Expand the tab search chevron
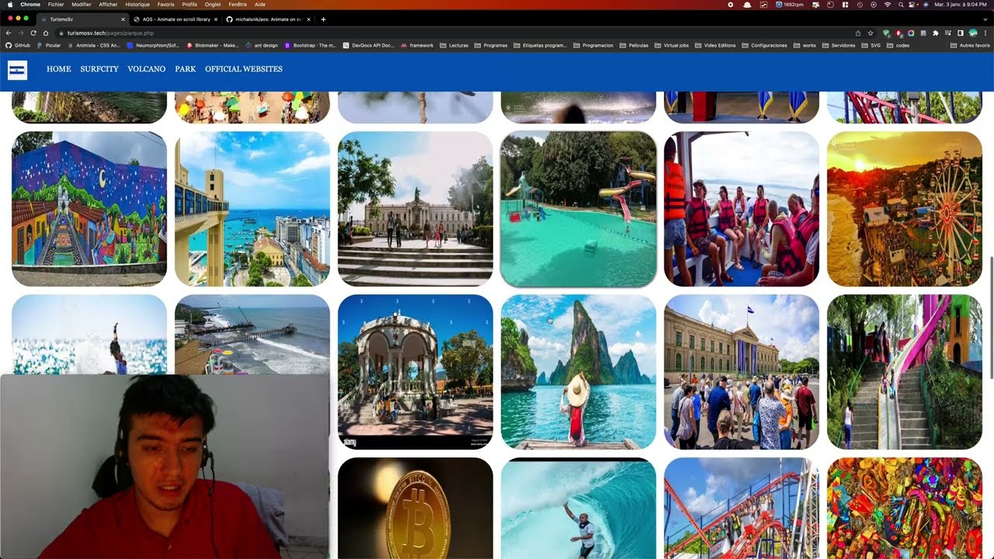994x559 pixels. (x=985, y=19)
